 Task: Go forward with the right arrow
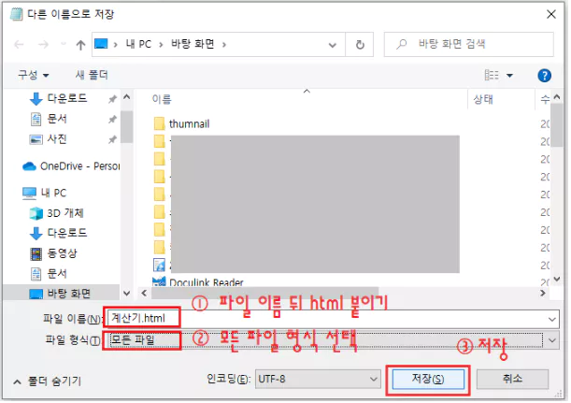pos(43,45)
